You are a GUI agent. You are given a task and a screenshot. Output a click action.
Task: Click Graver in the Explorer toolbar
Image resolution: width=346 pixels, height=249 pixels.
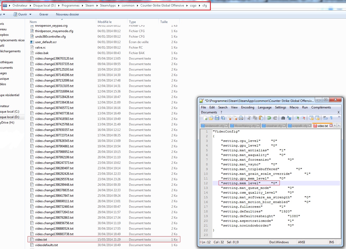tap(44, 14)
